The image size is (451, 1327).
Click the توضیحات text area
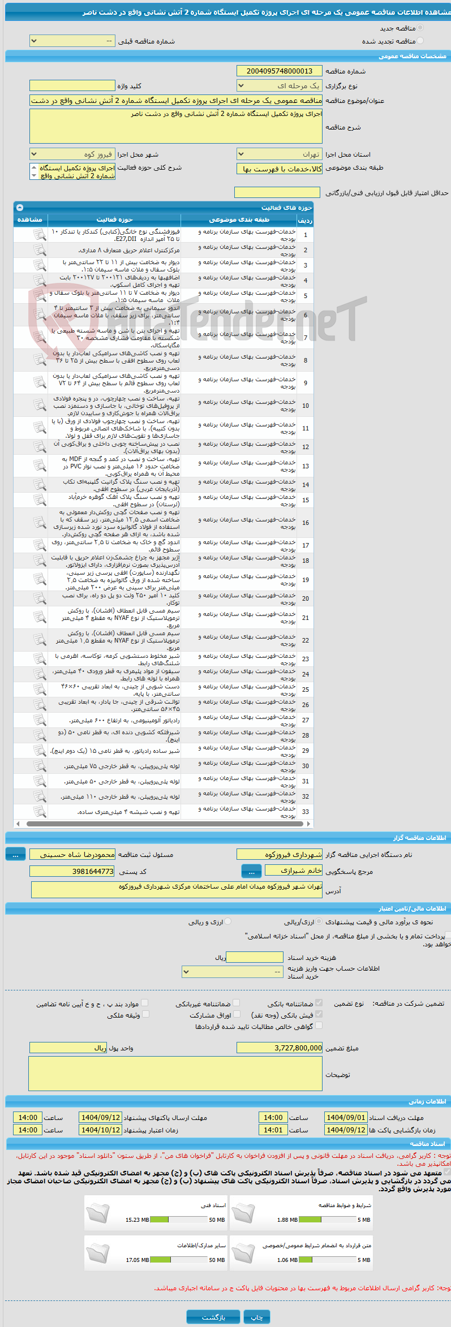175,1074
